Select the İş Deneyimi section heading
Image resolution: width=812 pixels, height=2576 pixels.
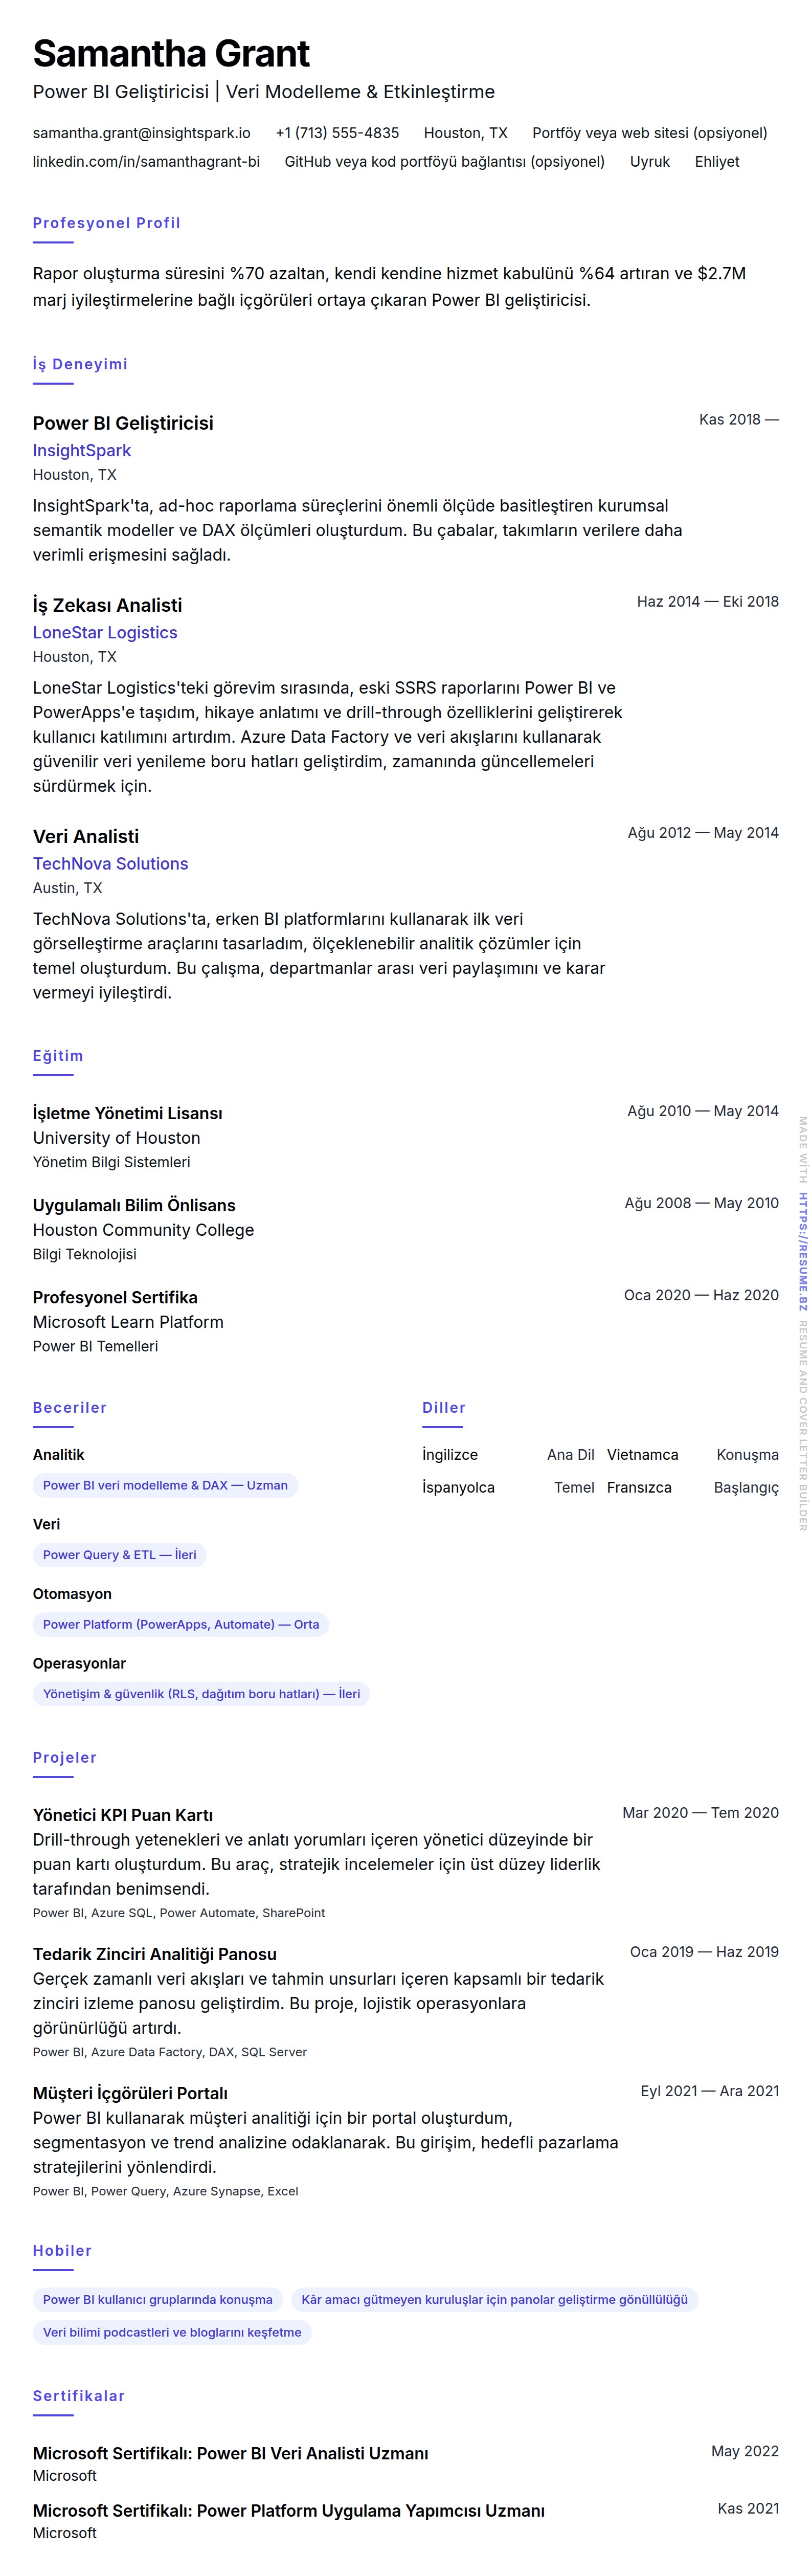tap(80, 364)
